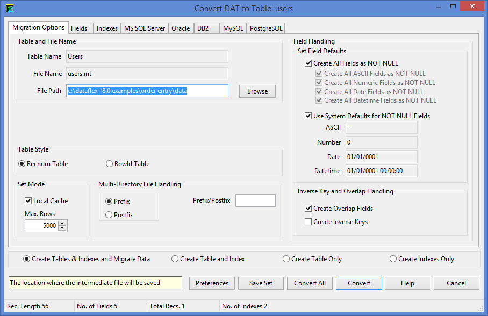
Task: Click the Browse button for File Path
Action: [x=257, y=91]
